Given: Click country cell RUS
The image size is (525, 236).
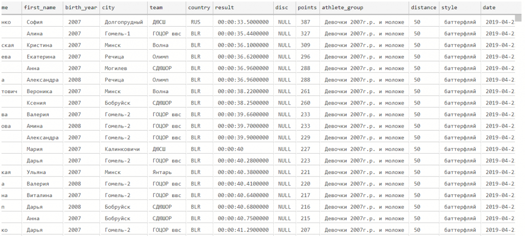Looking at the screenshot, I should pyautogui.click(x=195, y=22).
